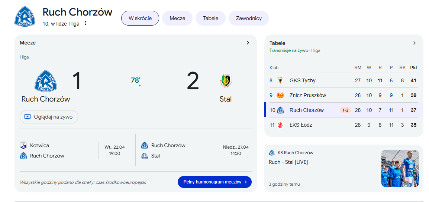Select the Ruch Chorzów row in table
The width and height of the screenshot is (429, 202).
[306, 110]
